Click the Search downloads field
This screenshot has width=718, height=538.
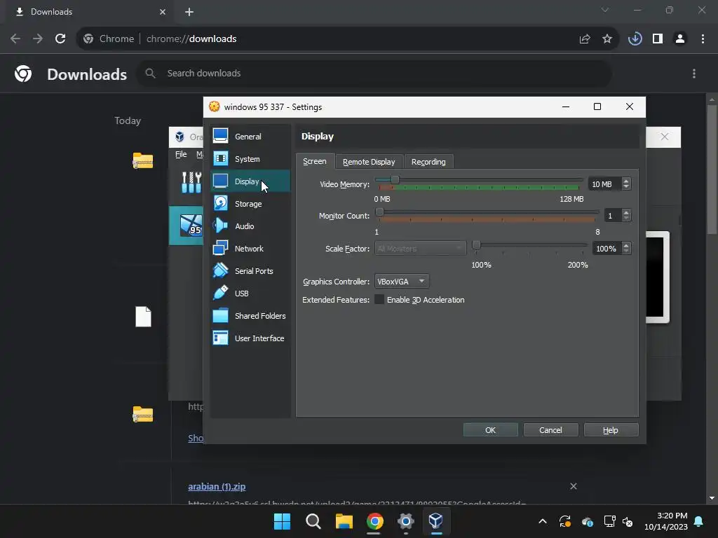coord(374,73)
